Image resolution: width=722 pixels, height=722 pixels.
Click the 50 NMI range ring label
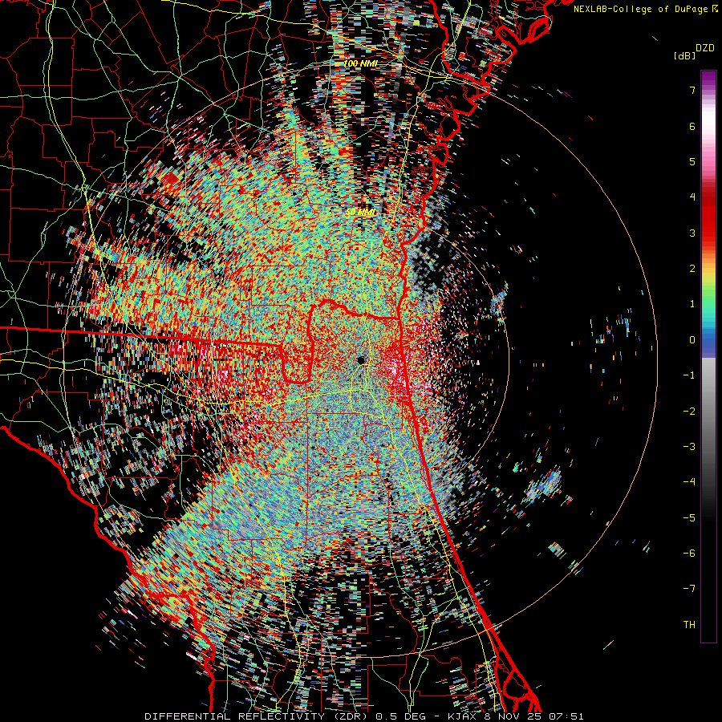pos(360,213)
